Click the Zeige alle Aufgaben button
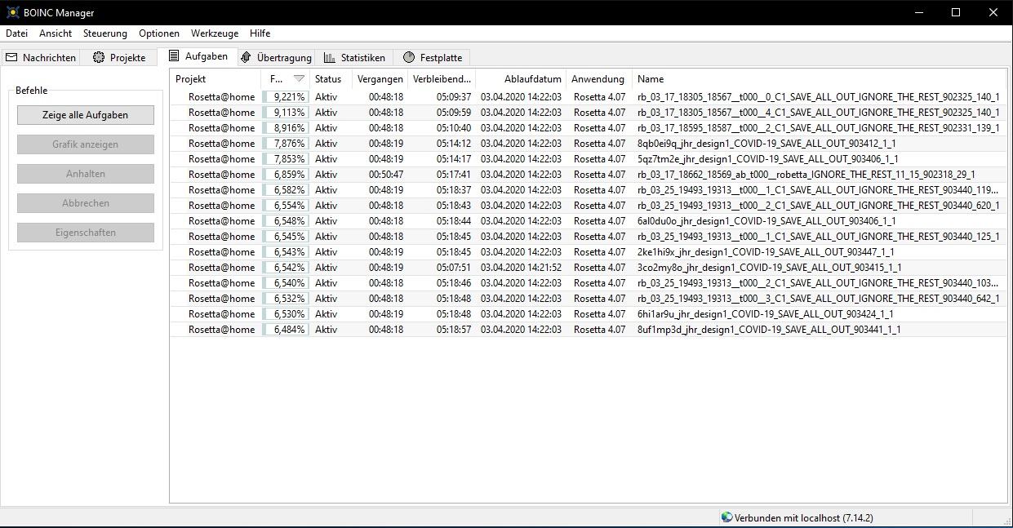The height and width of the screenshot is (528, 1013). coord(86,115)
